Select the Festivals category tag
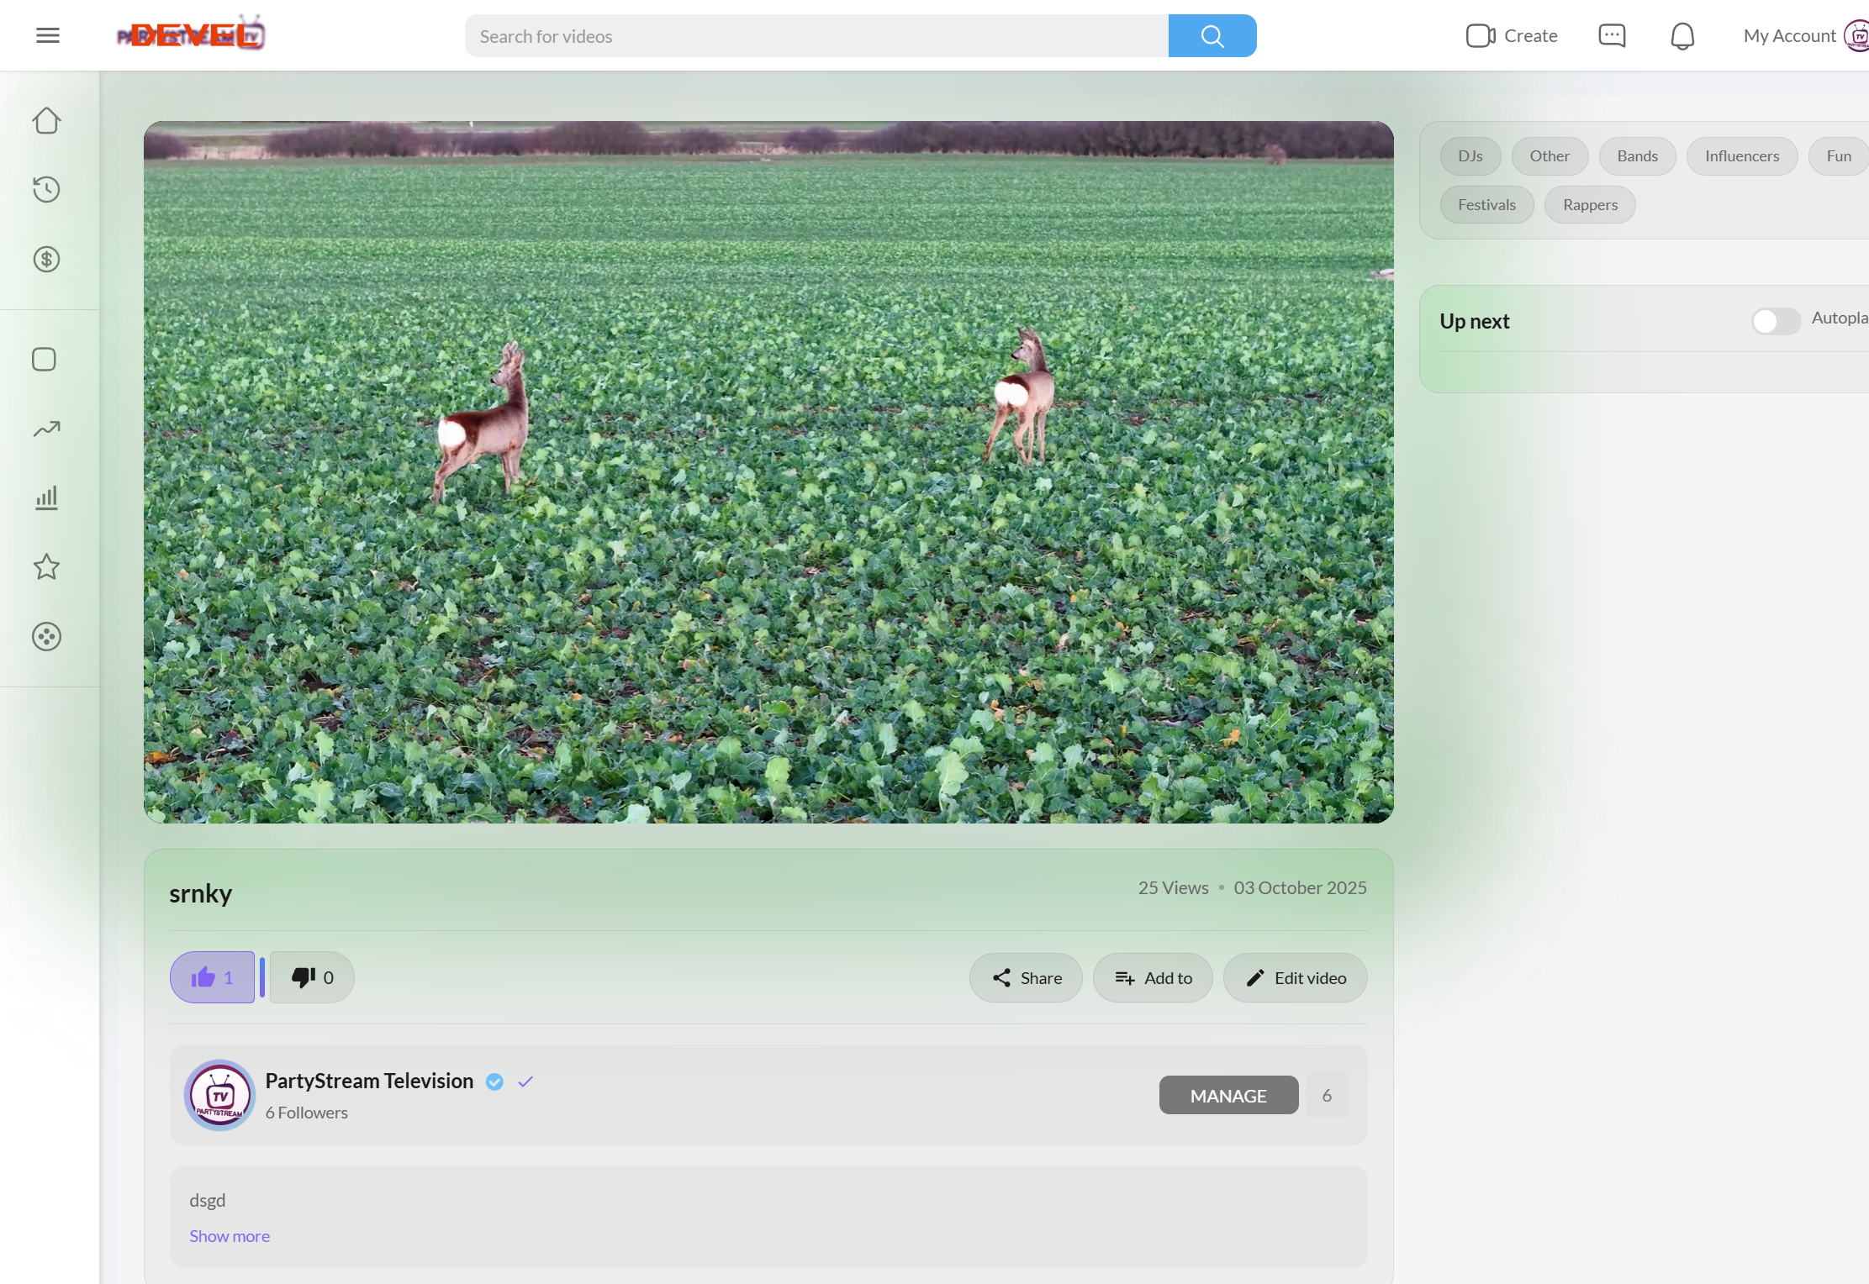 pos(1486,205)
